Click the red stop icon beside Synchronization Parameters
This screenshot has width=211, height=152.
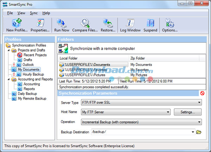(x=202, y=93)
